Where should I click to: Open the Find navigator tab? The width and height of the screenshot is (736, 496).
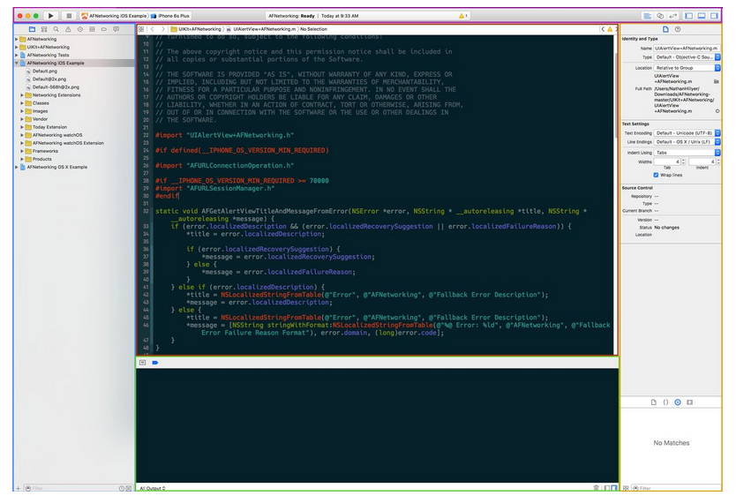[x=56, y=29]
